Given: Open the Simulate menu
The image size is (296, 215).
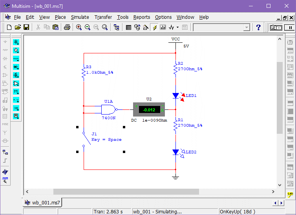Looking at the screenshot, I should pos(80,17).
